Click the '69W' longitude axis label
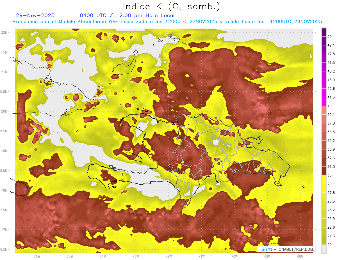 267,256
